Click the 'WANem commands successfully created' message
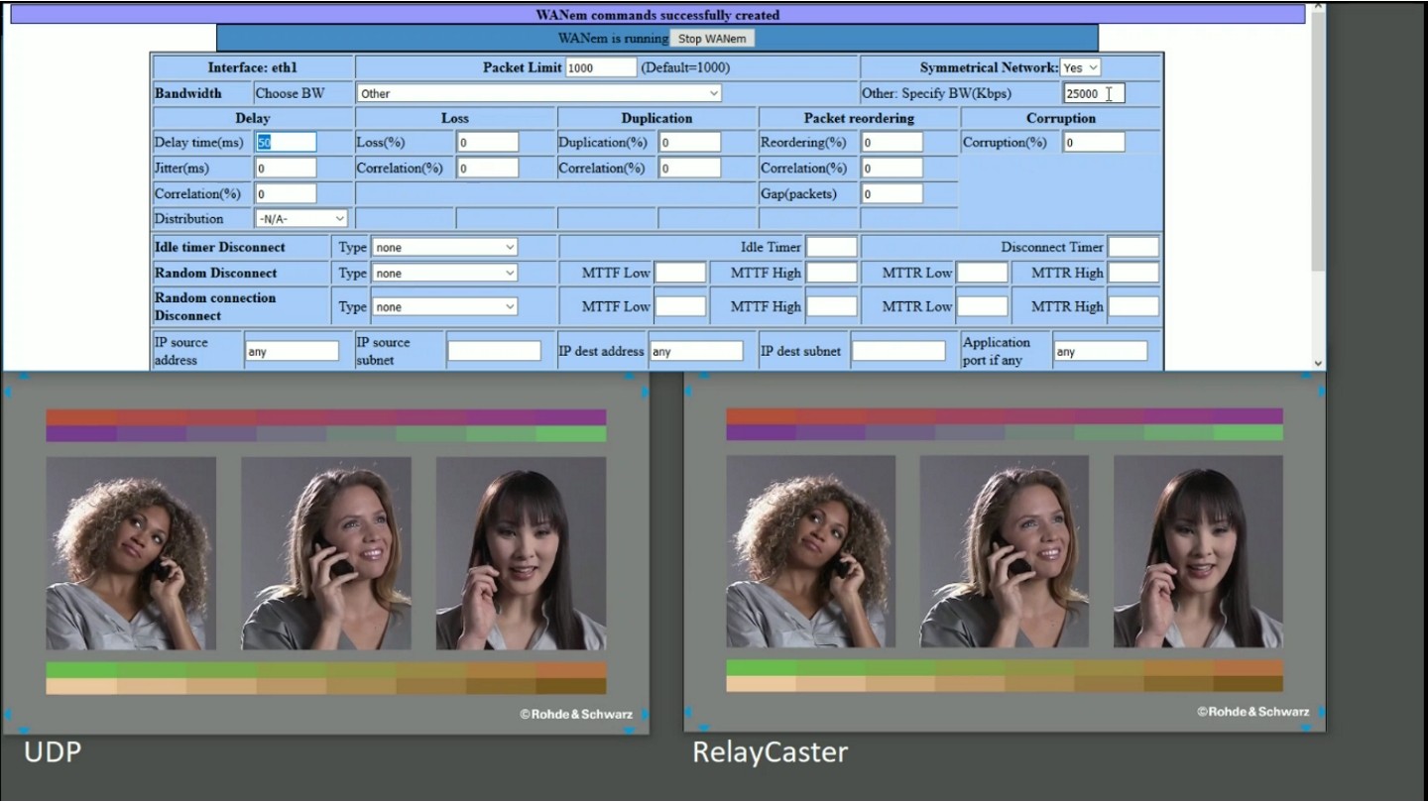 [x=657, y=15]
